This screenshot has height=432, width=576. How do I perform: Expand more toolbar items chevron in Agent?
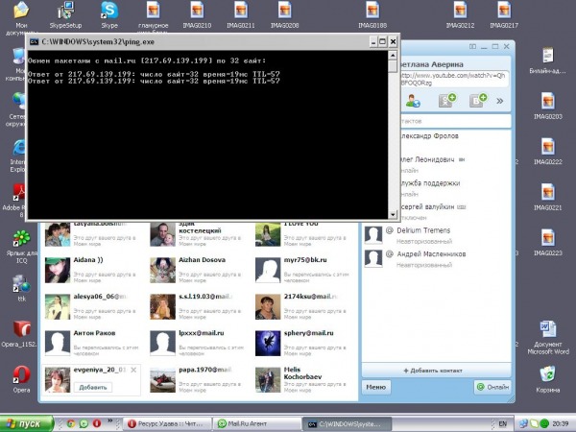(x=500, y=101)
